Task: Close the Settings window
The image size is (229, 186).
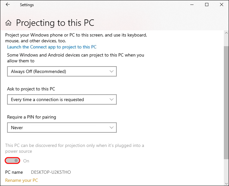Action: point(222,5)
